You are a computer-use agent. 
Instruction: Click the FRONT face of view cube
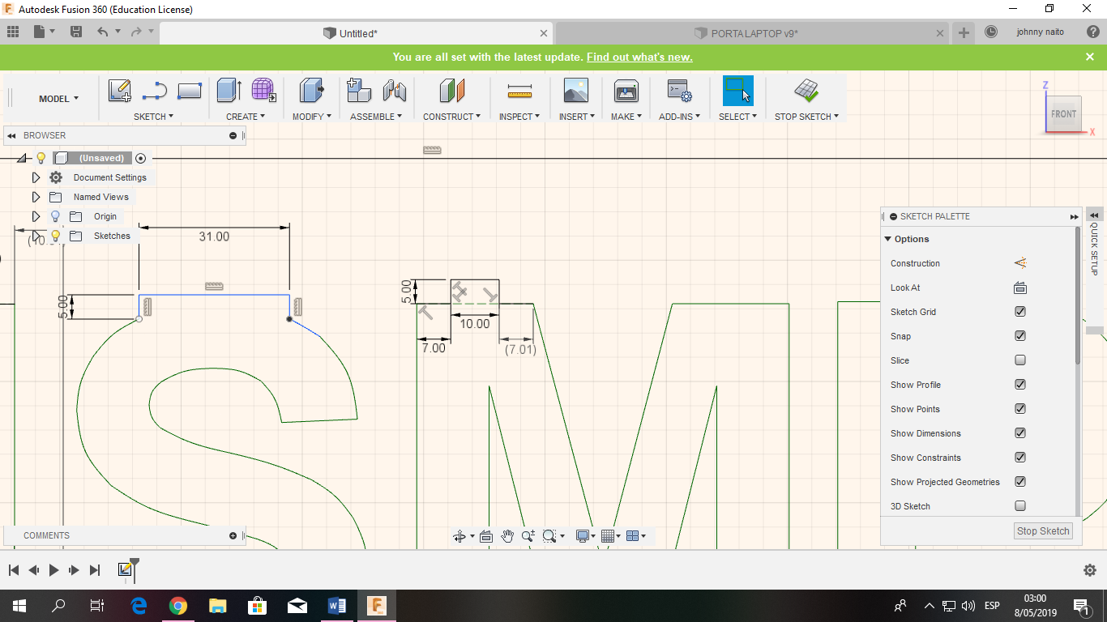click(1063, 114)
